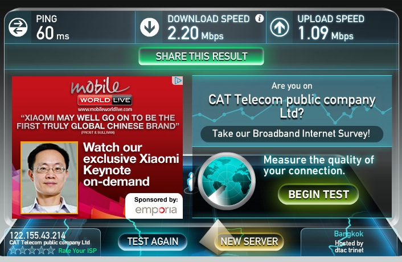Open the download speed info icon
Viewport: 402px width, 262px height.
[260, 18]
